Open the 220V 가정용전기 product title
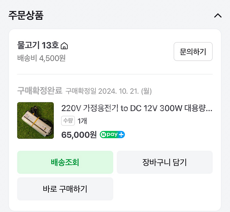The image size is (230, 212). pos(137,108)
